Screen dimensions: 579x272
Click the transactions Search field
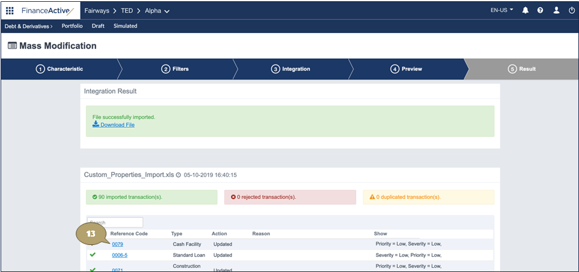point(115,222)
